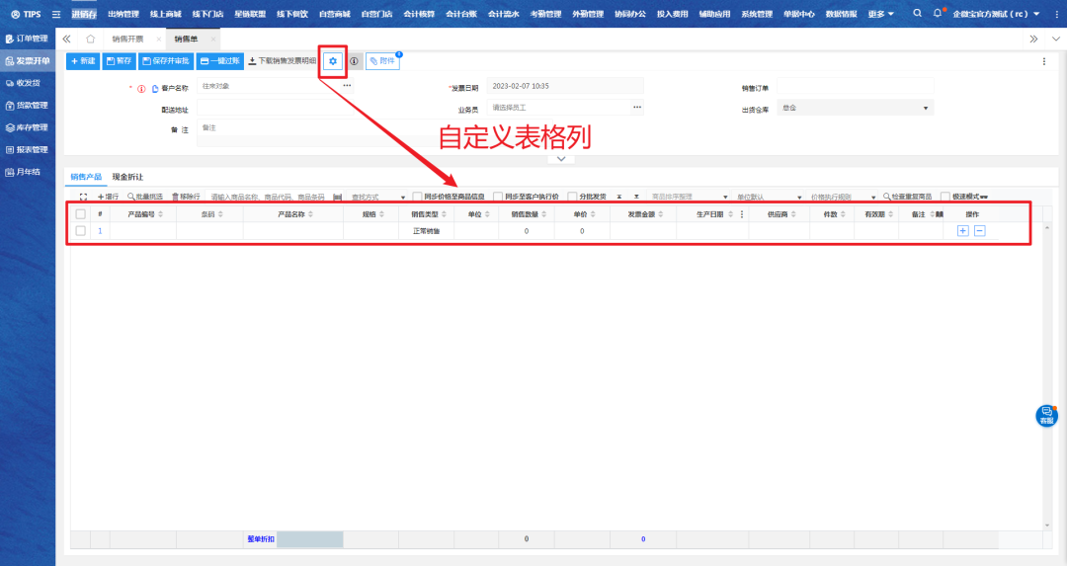Select the checkbox for row 1
The width and height of the screenshot is (1067, 566).
coord(80,231)
